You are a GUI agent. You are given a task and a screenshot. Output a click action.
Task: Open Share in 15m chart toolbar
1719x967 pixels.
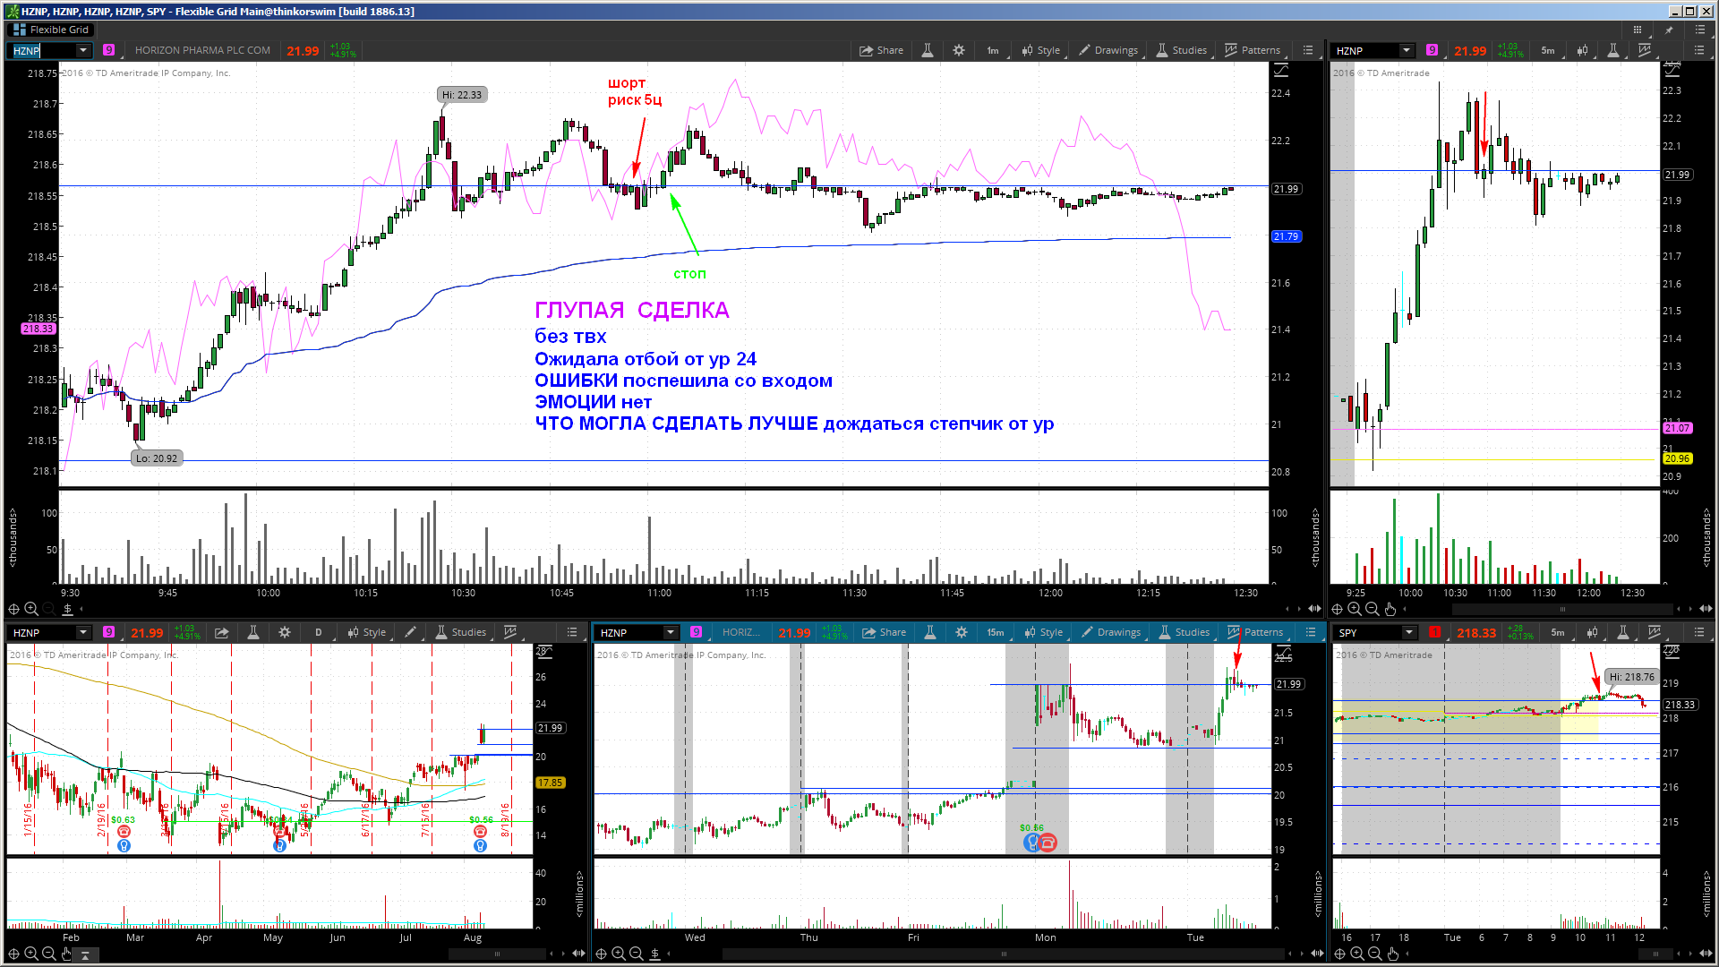pos(885,632)
